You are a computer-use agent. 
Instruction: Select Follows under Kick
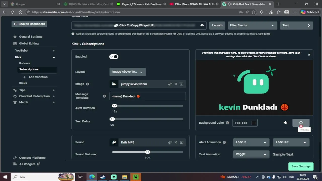25,63
